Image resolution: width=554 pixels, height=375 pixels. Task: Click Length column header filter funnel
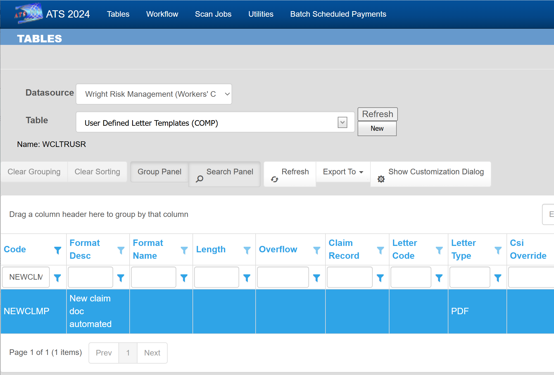247,250
